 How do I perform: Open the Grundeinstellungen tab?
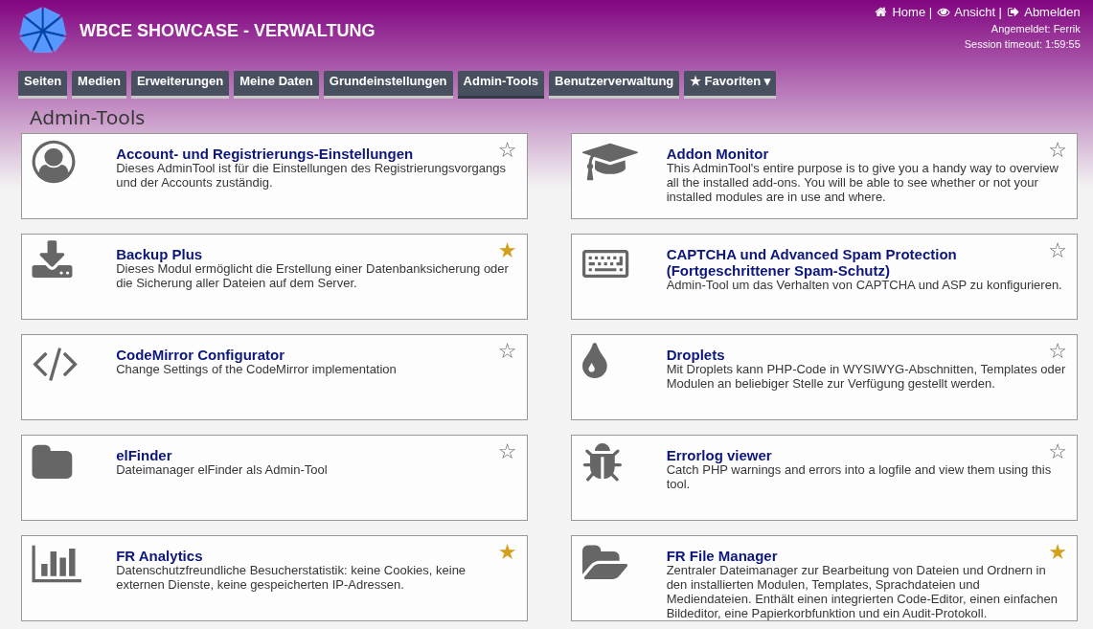click(388, 83)
